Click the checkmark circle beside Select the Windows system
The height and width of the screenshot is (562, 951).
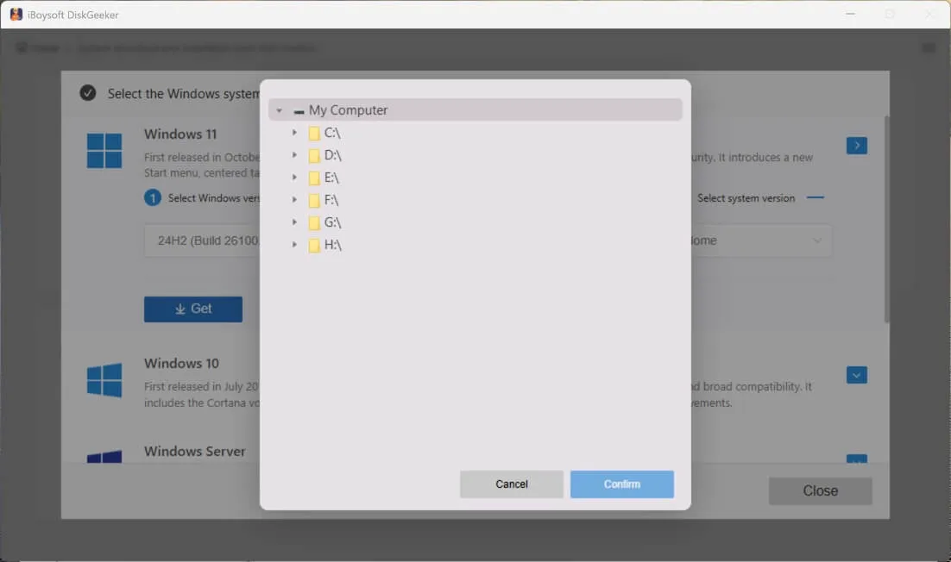pos(87,92)
